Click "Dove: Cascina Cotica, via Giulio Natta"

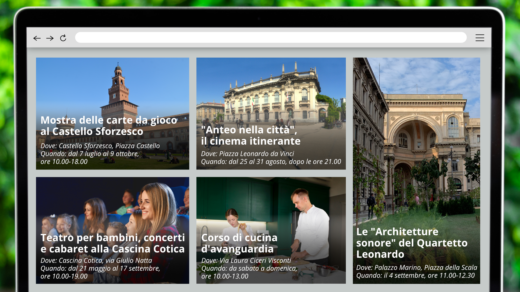[x=96, y=261]
